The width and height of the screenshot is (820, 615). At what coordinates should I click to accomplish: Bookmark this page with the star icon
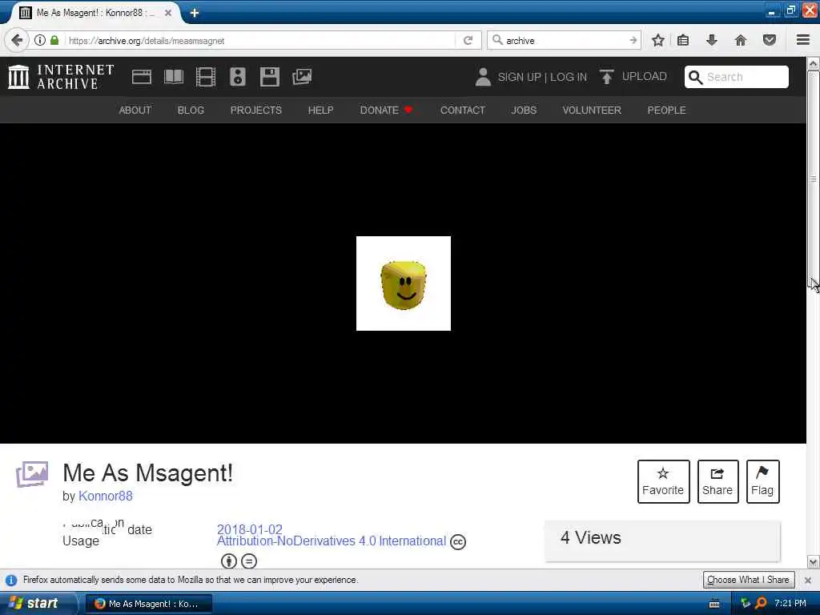[658, 40]
